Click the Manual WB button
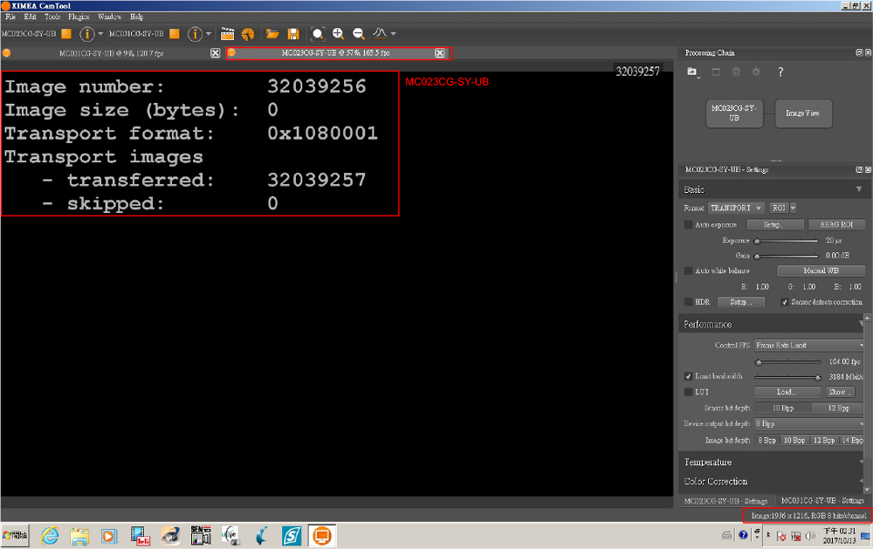This screenshot has height=549, width=873. pos(820,271)
